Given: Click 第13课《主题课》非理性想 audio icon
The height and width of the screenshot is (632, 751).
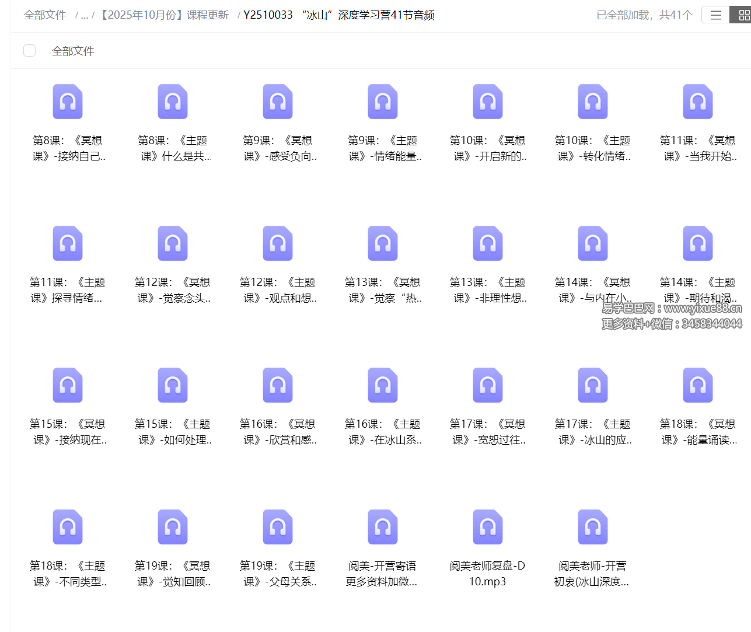Looking at the screenshot, I should point(487,243).
